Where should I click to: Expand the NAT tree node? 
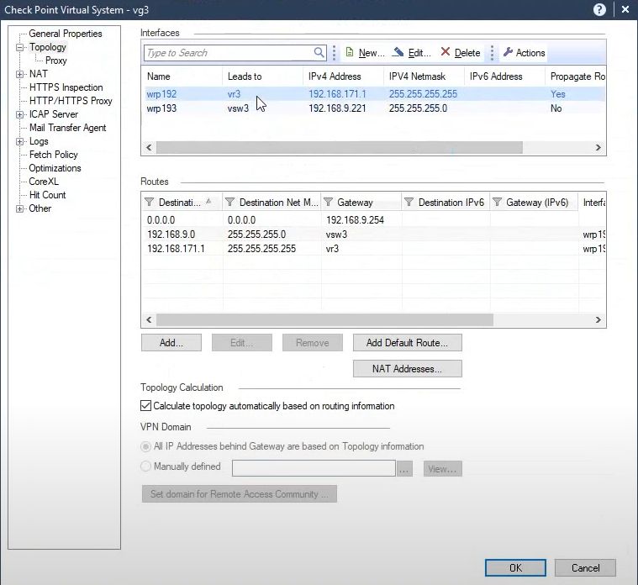click(19, 74)
